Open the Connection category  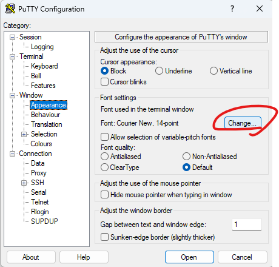point(35,154)
